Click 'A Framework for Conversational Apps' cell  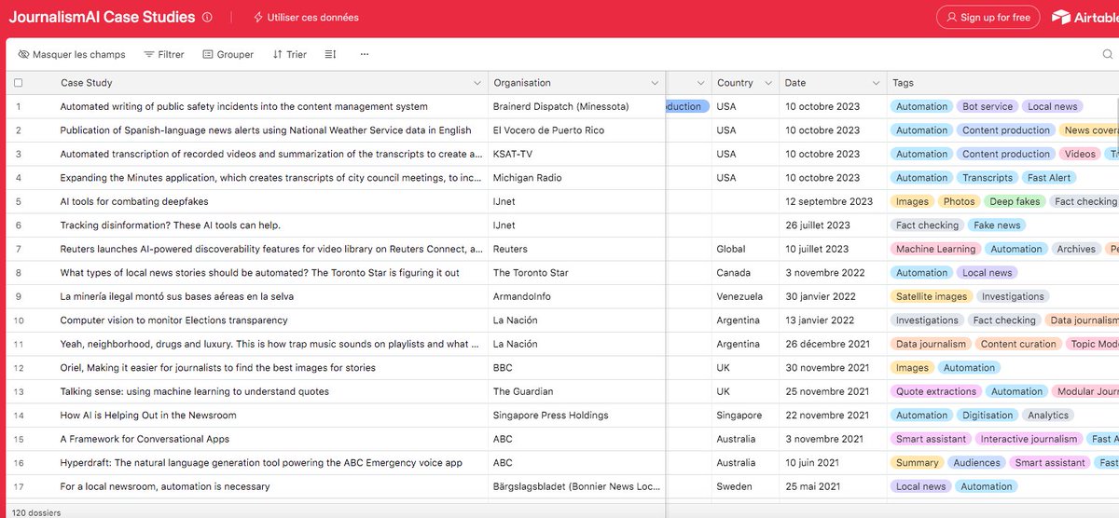270,439
